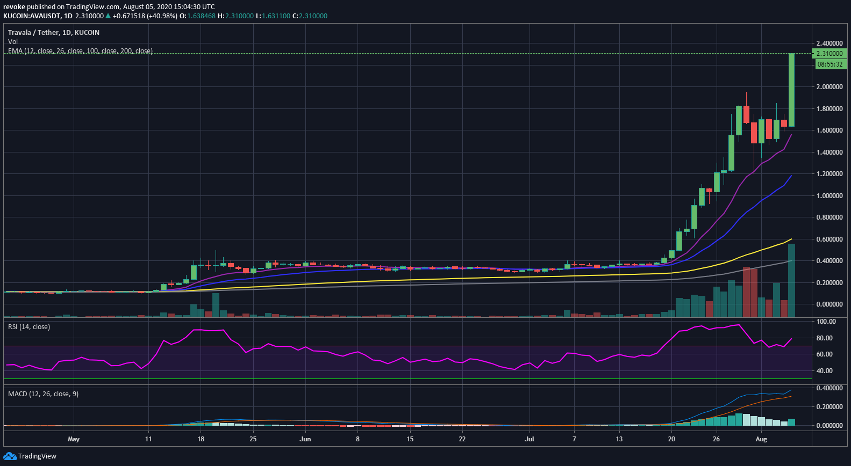The image size is (851, 466).
Task: Click the 0.400000 price axis label on main chart
Action: point(829,261)
